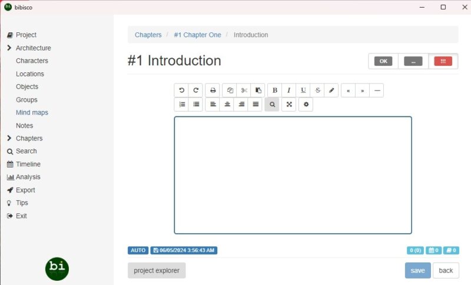The image size is (471, 285).
Task: Toggle bold formatting
Action: click(x=274, y=90)
